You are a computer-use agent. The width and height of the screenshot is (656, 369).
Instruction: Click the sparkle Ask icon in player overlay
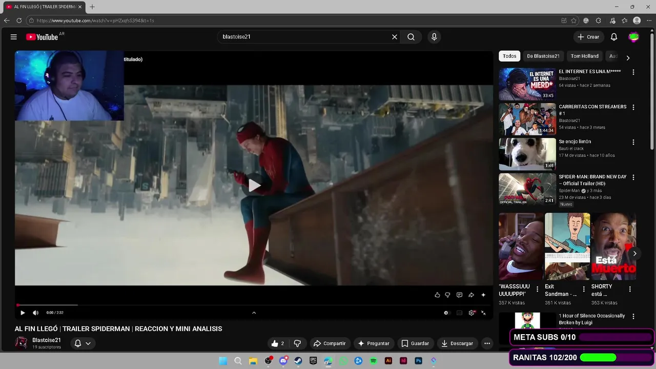click(x=483, y=295)
